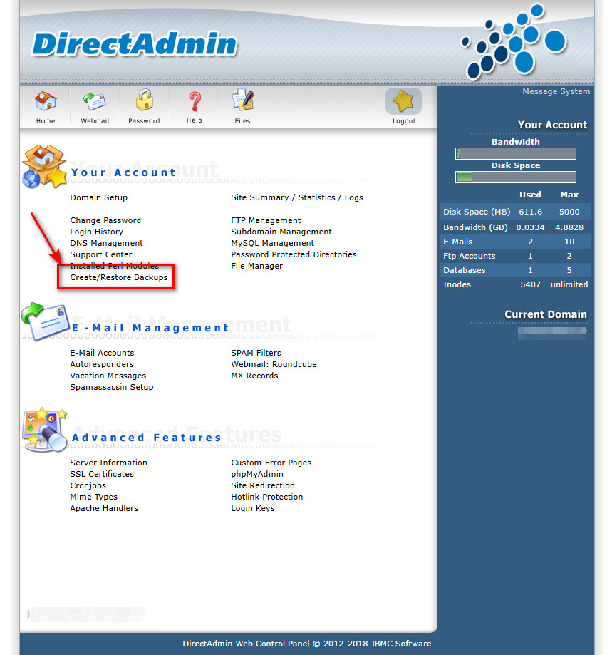Open the Webmail envelope icon
This screenshot has height=655, width=612.
[95, 101]
